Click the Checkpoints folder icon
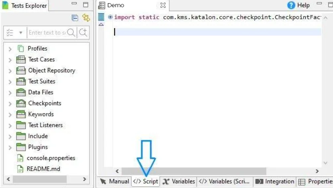Screen dimensions: 333x188 (21, 103)
